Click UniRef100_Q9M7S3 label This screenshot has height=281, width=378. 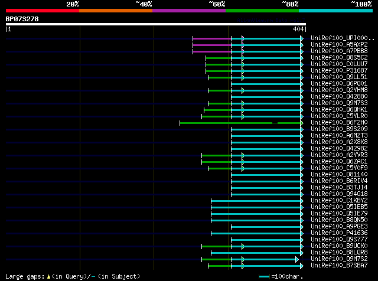(x=339, y=103)
